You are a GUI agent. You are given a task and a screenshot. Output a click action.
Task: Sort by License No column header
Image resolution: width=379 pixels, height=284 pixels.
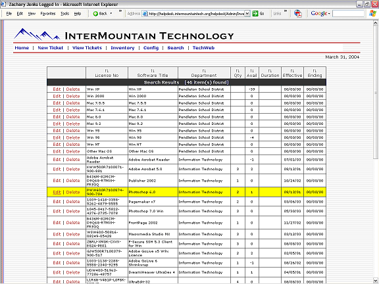(107, 73)
